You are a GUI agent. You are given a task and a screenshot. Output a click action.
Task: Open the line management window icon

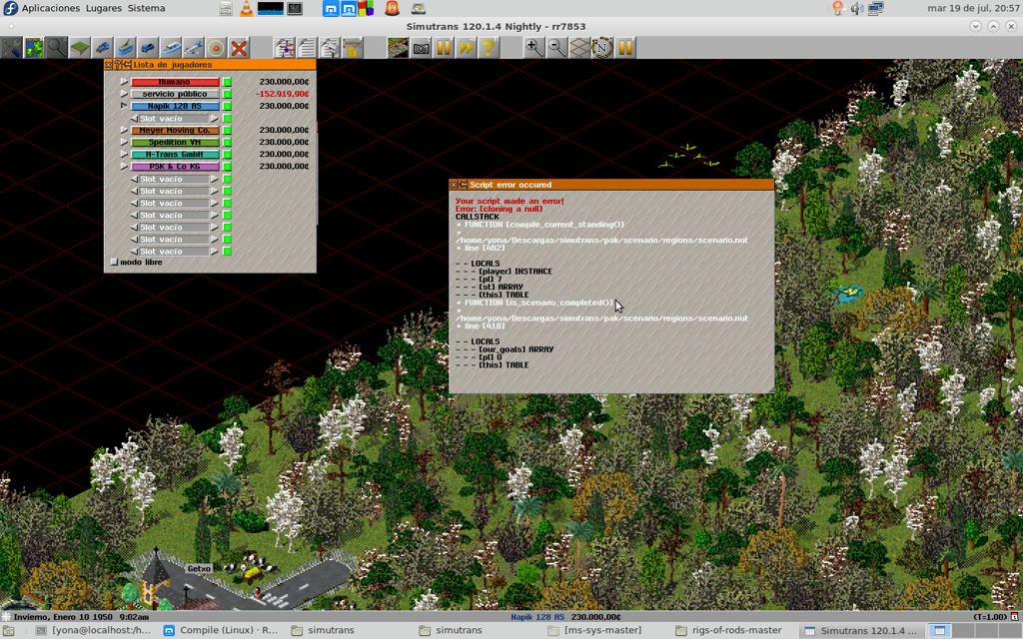point(285,48)
